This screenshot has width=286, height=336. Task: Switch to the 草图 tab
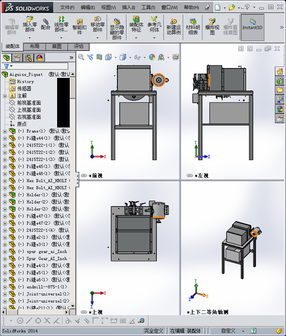pyautogui.click(x=57, y=46)
